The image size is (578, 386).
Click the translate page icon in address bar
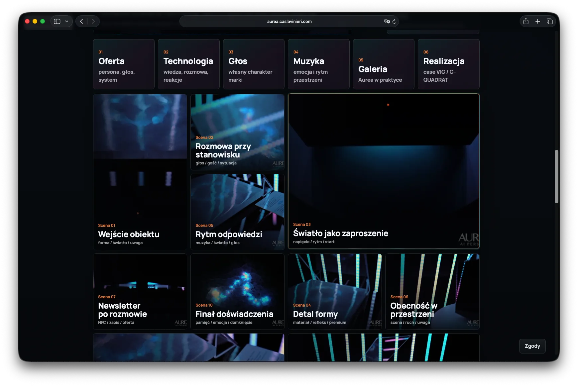(387, 21)
